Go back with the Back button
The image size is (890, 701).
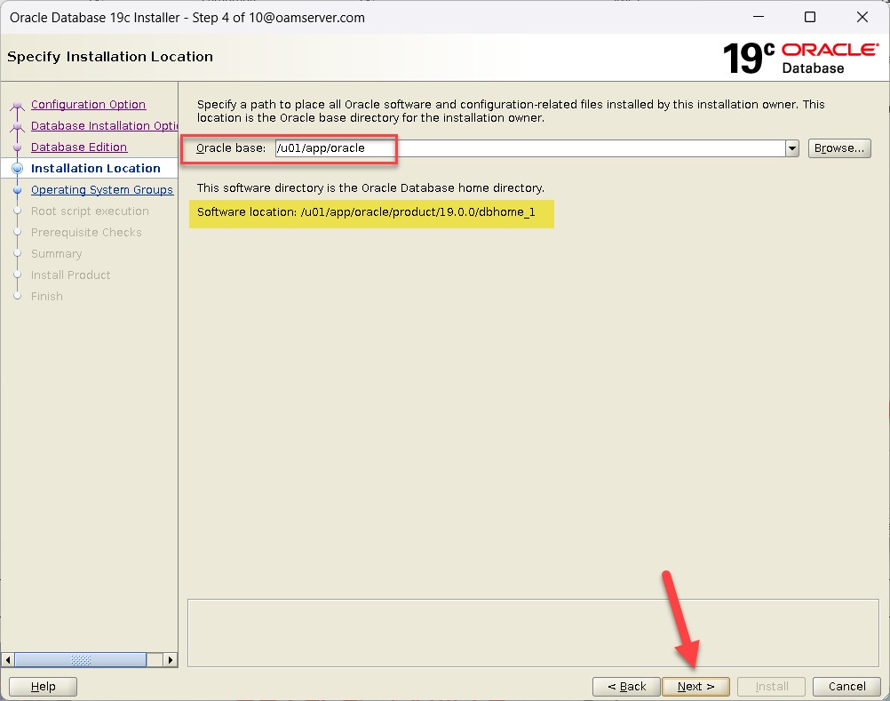click(626, 687)
